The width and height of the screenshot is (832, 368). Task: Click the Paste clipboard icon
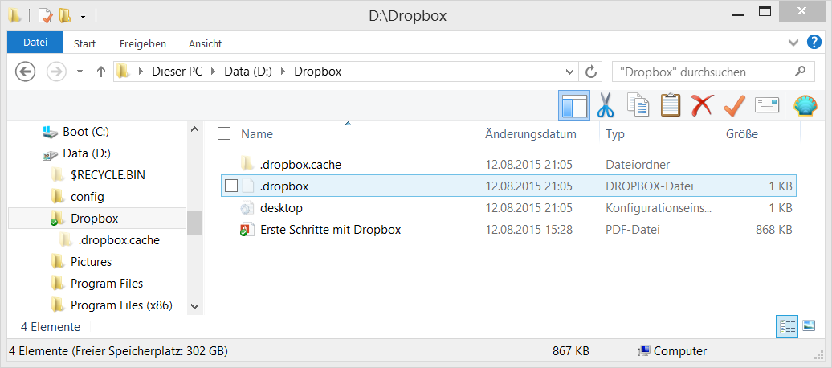tap(671, 104)
